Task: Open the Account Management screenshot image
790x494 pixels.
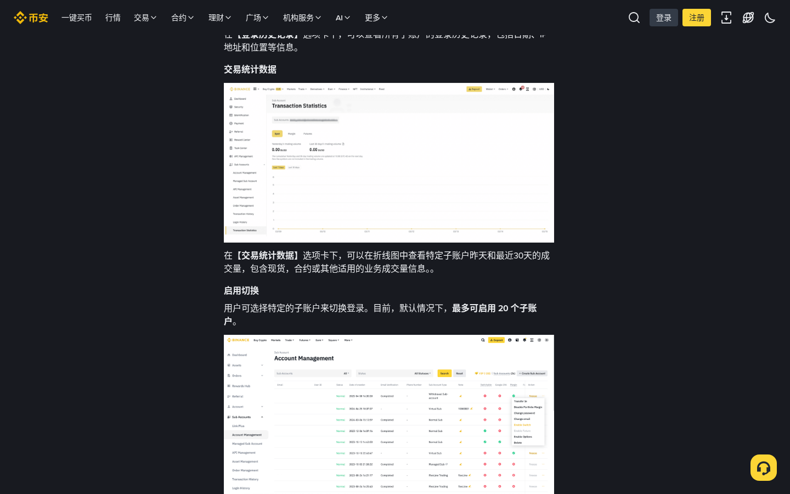Action: [x=389, y=414]
